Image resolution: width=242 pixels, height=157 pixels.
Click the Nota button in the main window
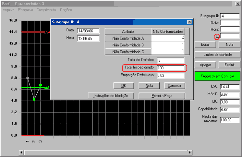230,45
